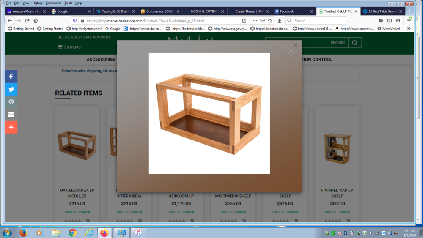Open Finished Oak LP Shelf thumbnail

[x=337, y=148]
